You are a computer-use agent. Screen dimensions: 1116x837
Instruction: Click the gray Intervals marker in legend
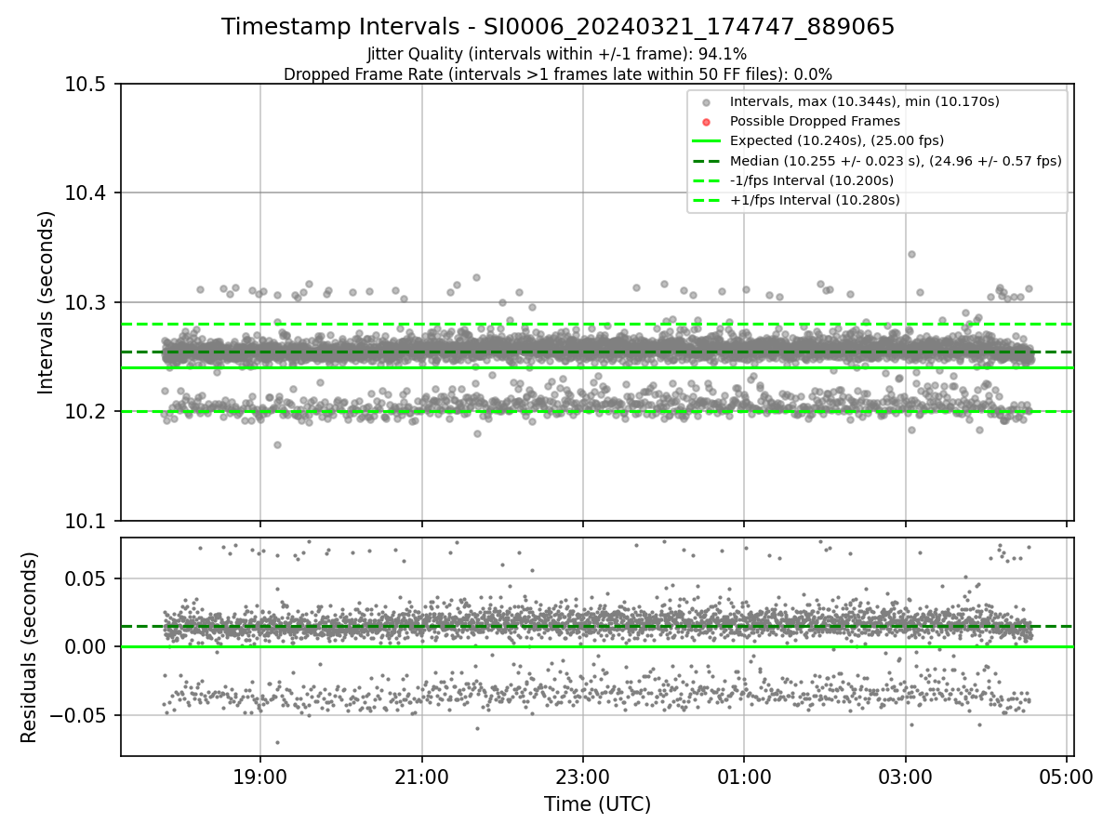707,101
